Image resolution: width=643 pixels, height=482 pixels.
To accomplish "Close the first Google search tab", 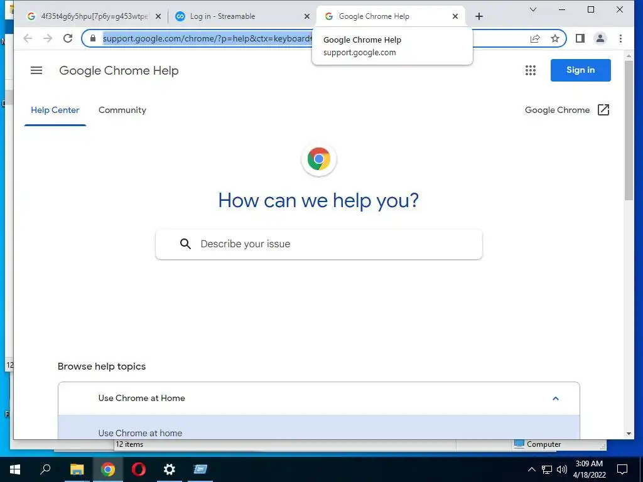I will click(158, 16).
